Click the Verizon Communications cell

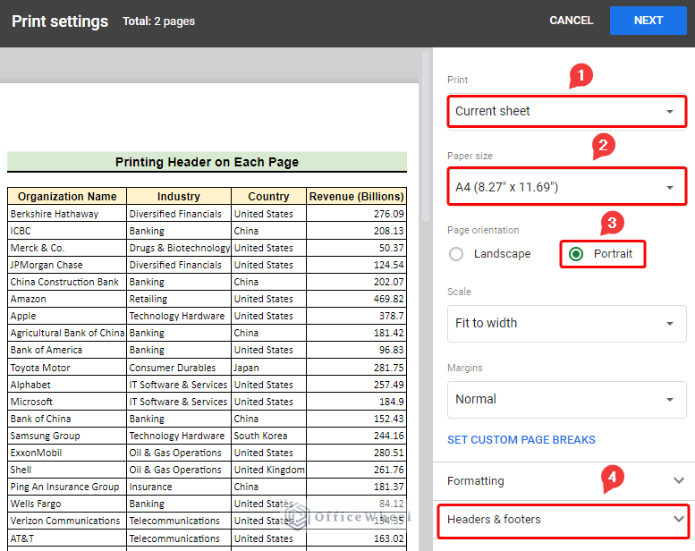click(67, 521)
